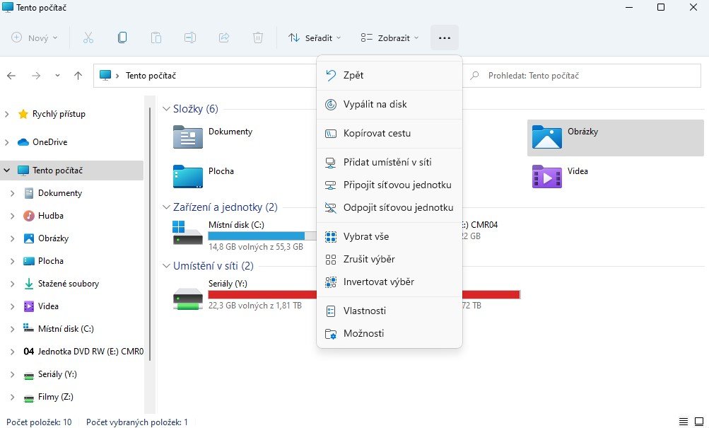
Task: Click the Copy icon in toolbar
Action: coord(122,37)
